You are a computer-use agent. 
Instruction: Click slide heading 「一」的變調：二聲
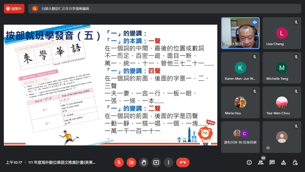pos(133,108)
